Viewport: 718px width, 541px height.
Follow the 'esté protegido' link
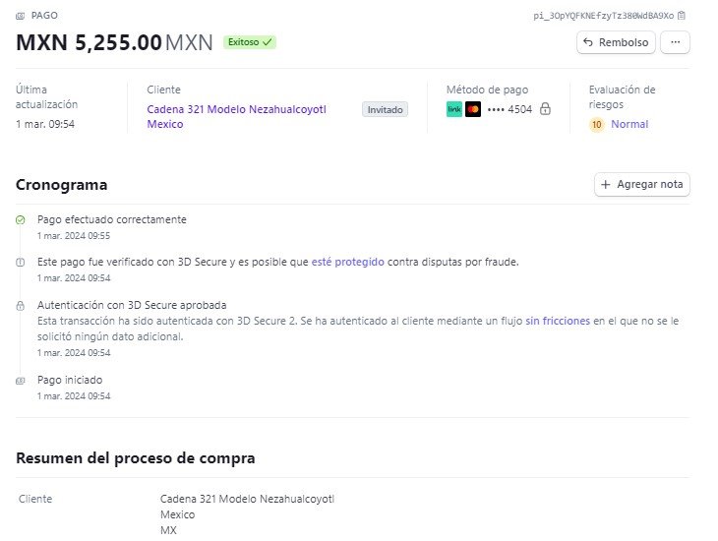[347, 262]
